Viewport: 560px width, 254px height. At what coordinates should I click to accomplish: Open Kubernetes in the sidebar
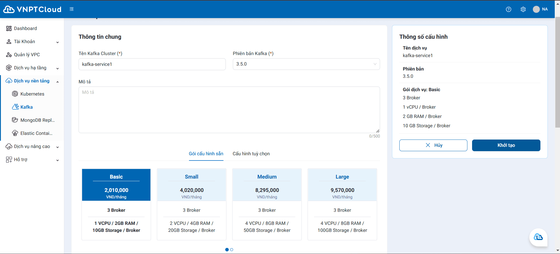pyautogui.click(x=32, y=94)
